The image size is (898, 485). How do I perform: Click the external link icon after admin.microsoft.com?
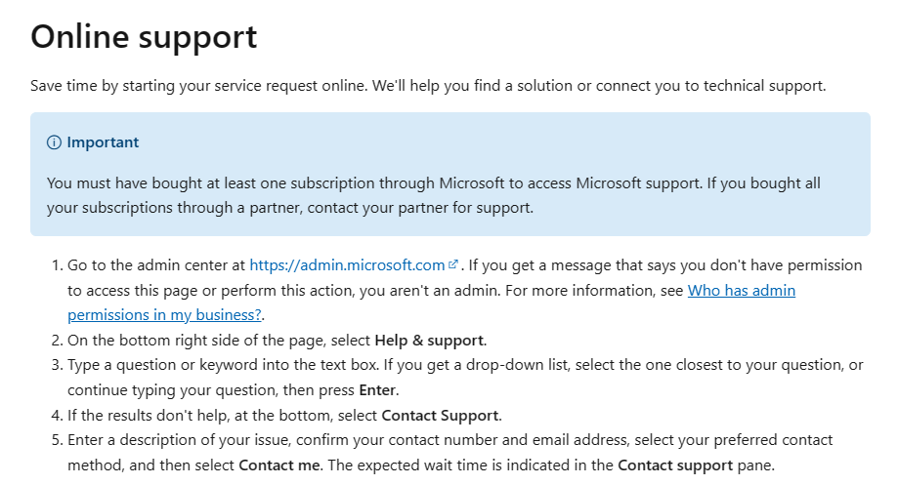(453, 264)
